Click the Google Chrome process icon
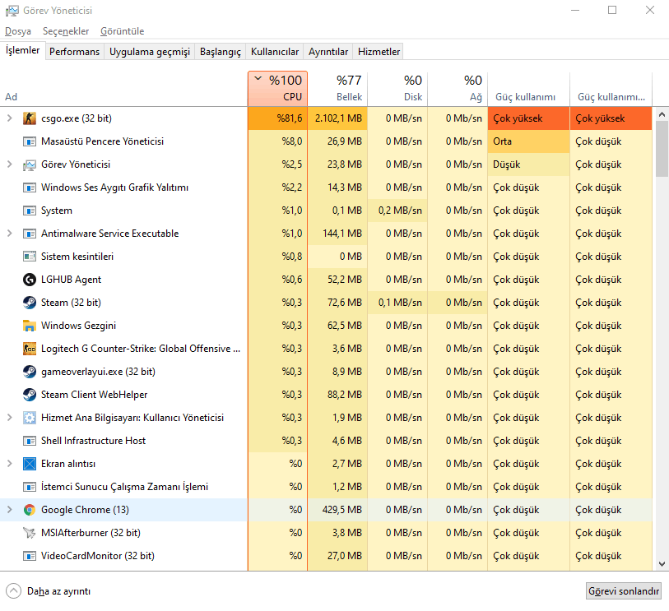 pyautogui.click(x=29, y=510)
